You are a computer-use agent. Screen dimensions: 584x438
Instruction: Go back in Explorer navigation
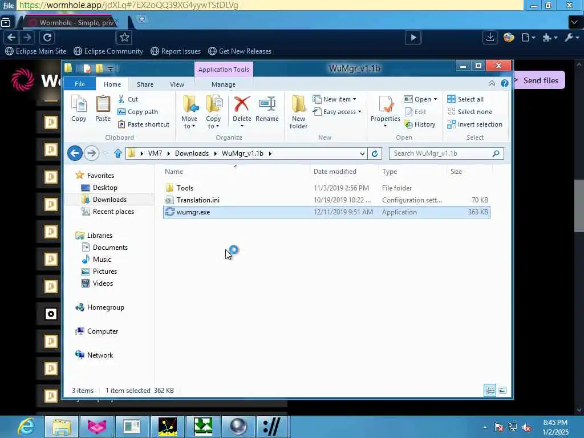coord(75,153)
